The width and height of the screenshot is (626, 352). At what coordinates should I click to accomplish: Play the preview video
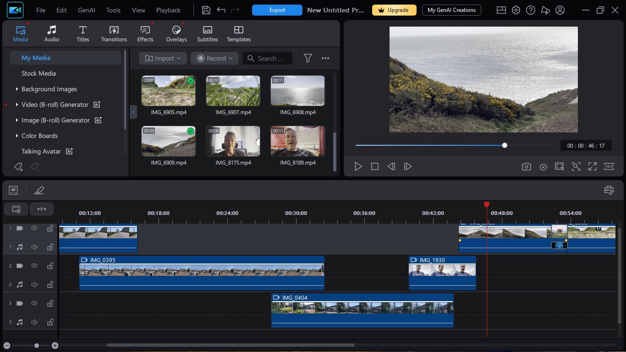(x=358, y=167)
